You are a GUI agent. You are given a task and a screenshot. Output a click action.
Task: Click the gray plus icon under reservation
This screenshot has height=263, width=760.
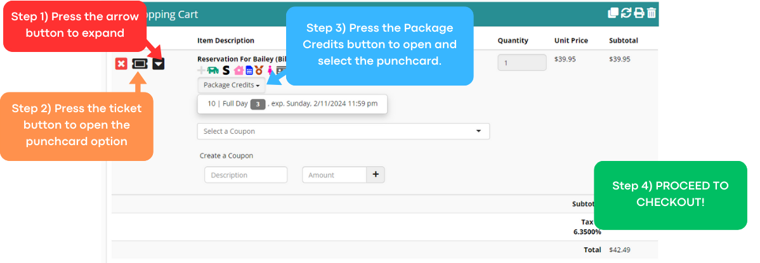point(202,70)
